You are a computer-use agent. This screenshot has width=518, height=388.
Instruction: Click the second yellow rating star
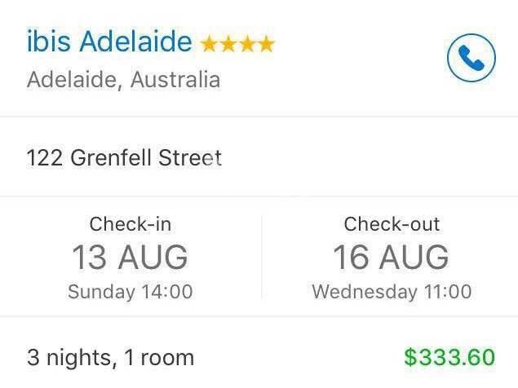coord(228,44)
